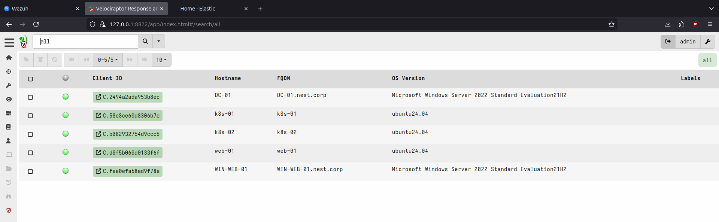Open the hamburger navigation menu
This screenshot has height=222, width=719.
point(9,42)
